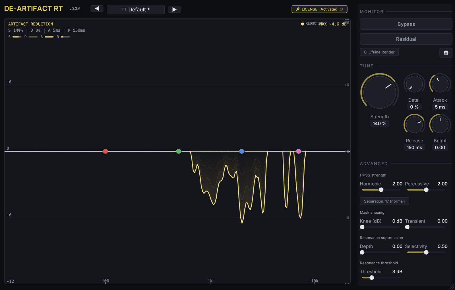Click the Harmonic value 2.00
Image resolution: width=455 pixels, height=290 pixels.
click(x=397, y=184)
